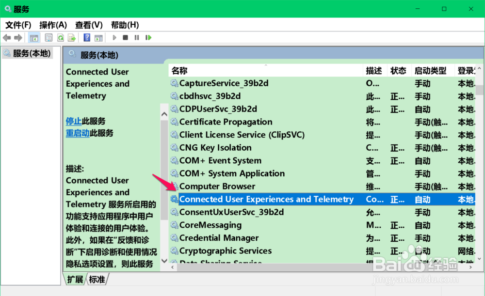The width and height of the screenshot is (485, 296).
Task: Click the gear icon of cbdhsvc_39b2d
Action: pyautogui.click(x=175, y=96)
